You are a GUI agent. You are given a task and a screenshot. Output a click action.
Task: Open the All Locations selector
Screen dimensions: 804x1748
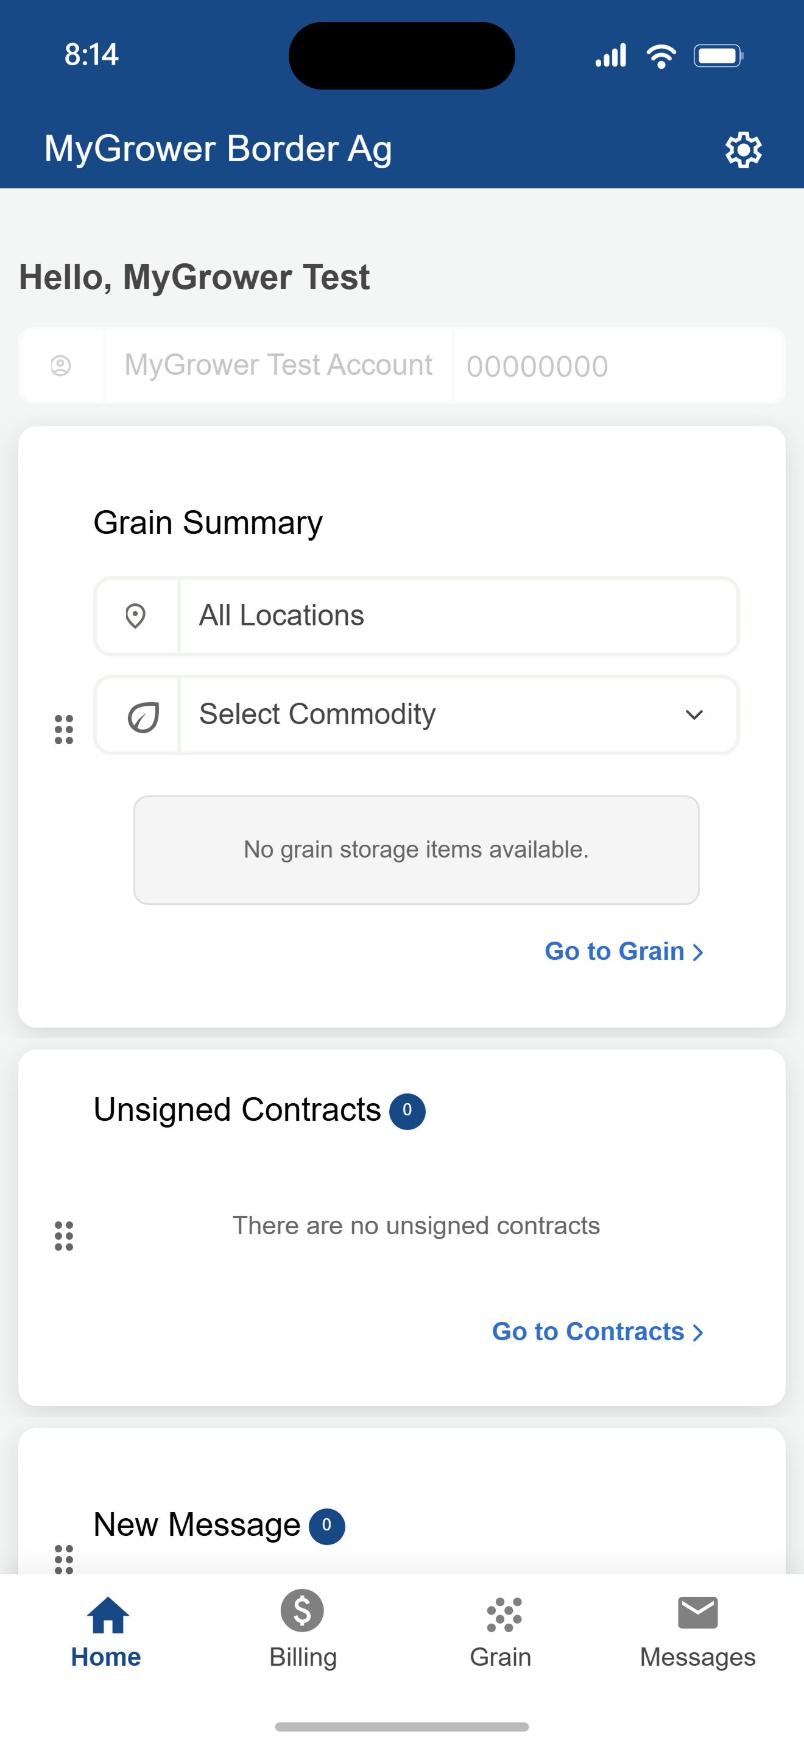[x=416, y=616]
